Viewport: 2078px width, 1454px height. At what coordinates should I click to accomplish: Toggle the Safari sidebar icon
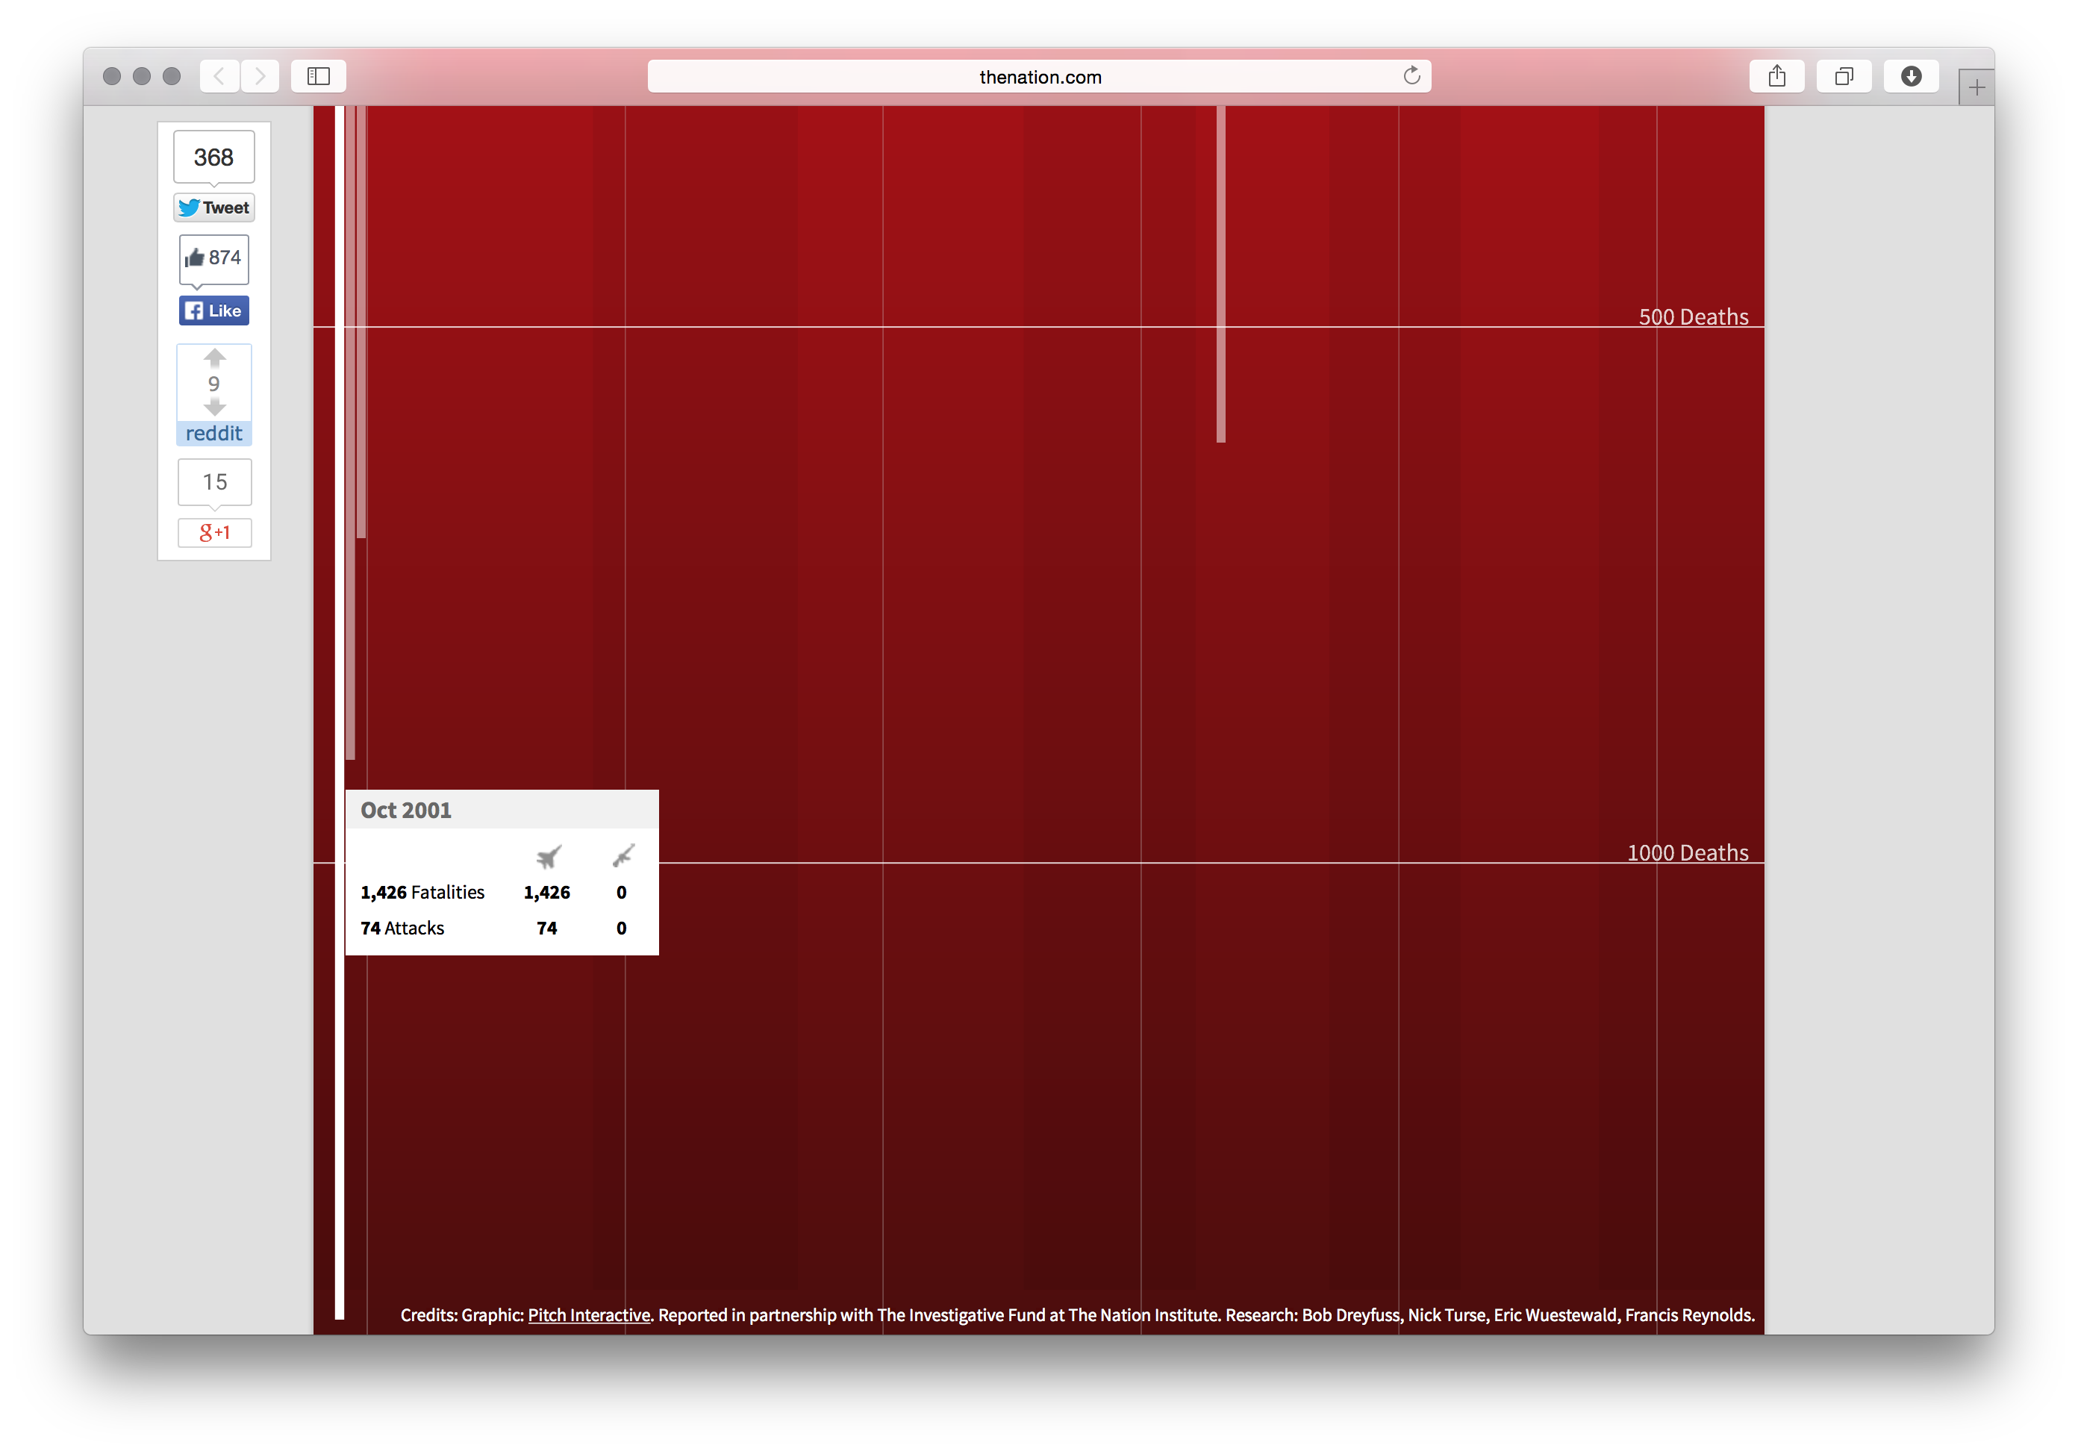pos(318,76)
